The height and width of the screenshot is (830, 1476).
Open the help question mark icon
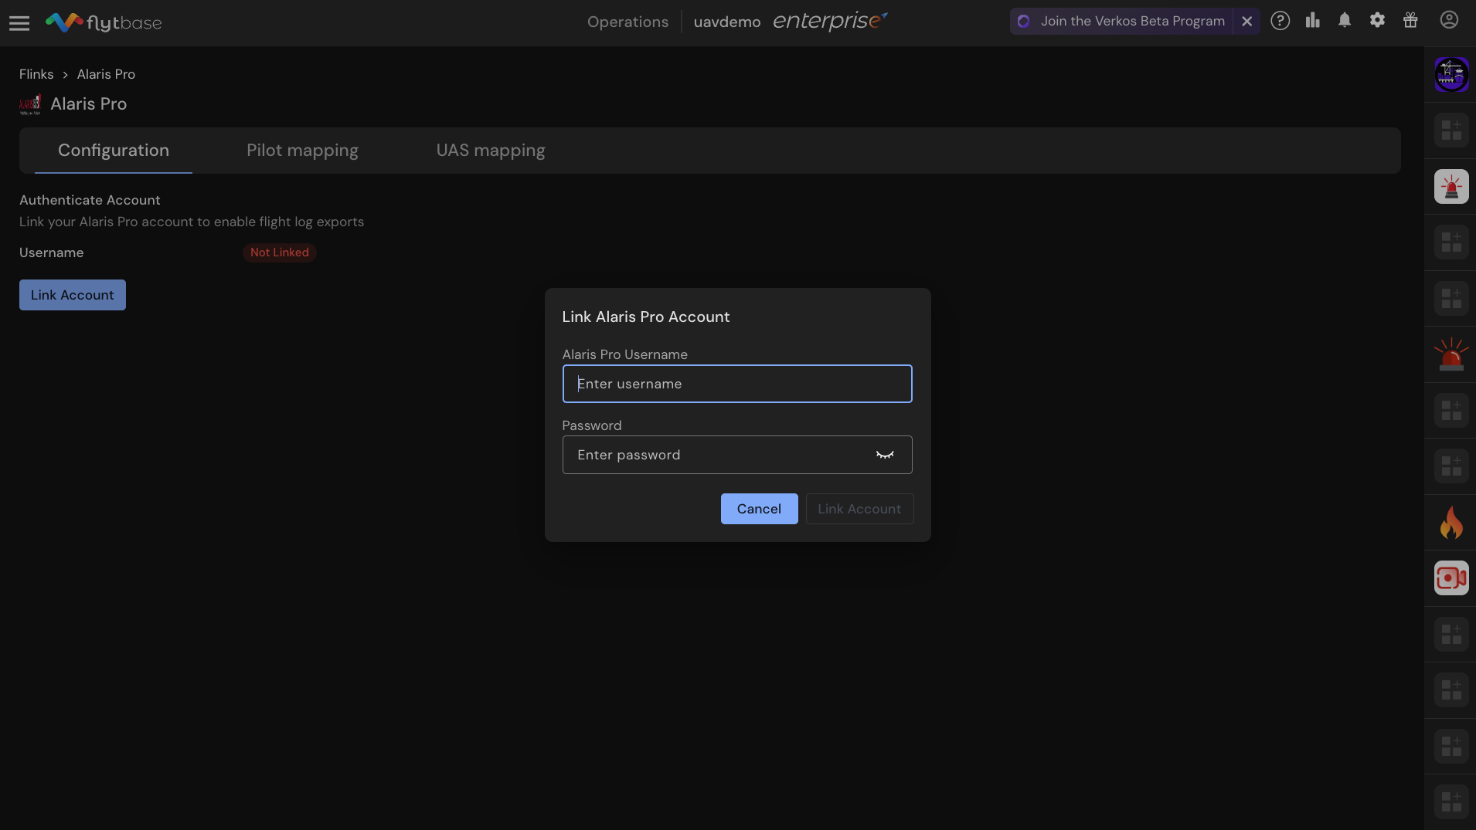[x=1280, y=21]
